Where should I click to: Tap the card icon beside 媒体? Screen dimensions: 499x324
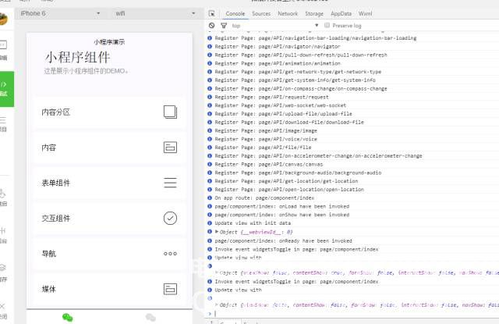(170, 289)
